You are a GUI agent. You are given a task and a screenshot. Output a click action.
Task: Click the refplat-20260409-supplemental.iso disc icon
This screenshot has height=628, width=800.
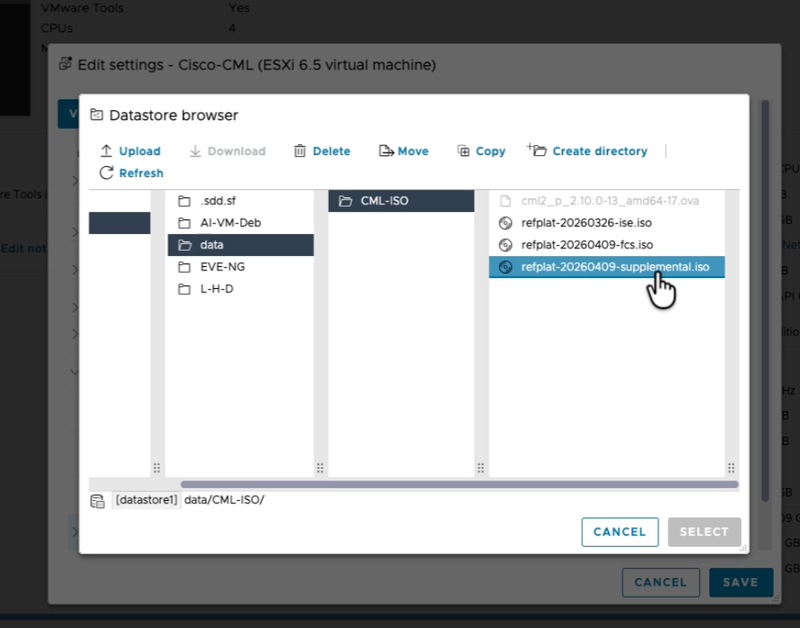pyautogui.click(x=505, y=267)
